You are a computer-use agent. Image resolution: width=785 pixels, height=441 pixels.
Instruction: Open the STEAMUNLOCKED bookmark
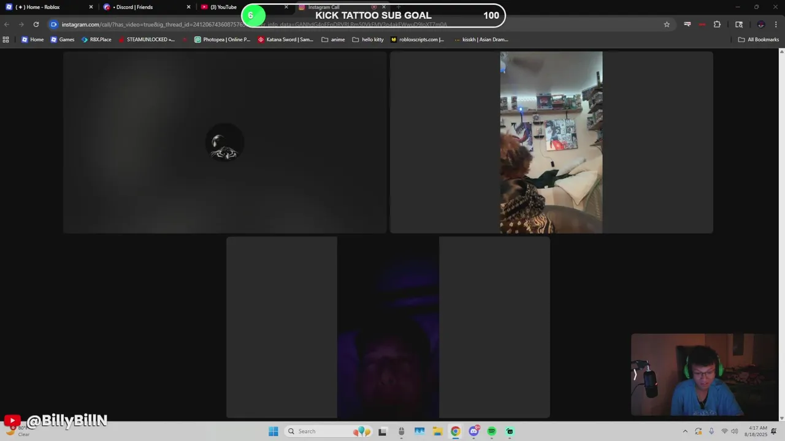[x=147, y=40]
